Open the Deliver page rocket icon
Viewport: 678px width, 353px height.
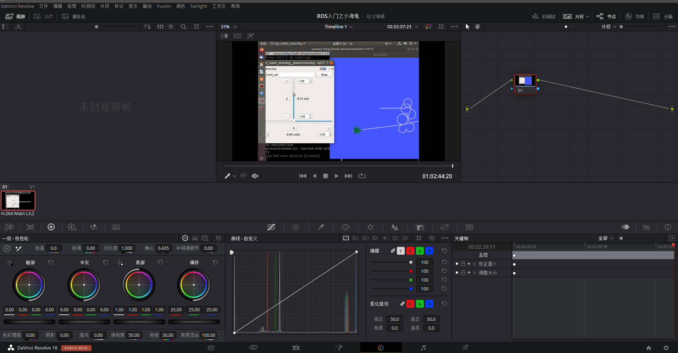coord(466,348)
